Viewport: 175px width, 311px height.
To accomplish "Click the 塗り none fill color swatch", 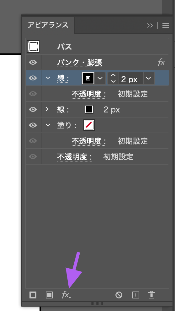I will (89, 125).
